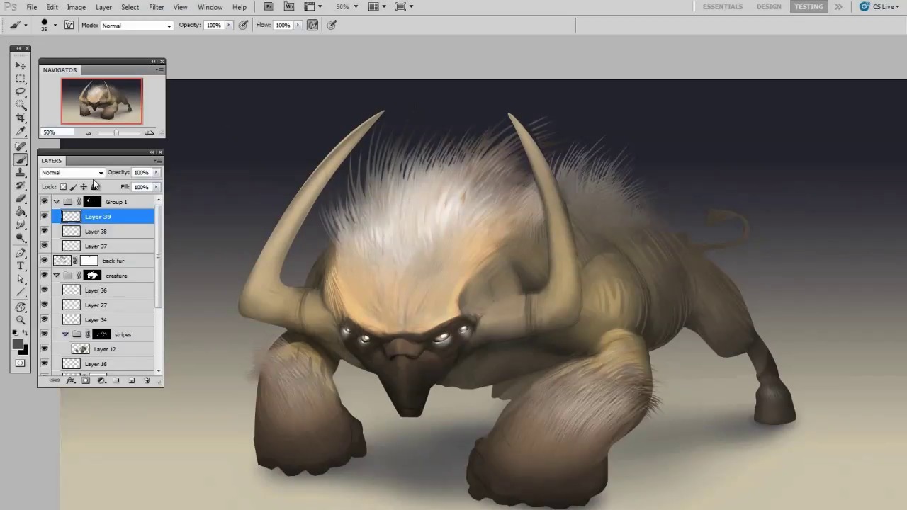Hide the back fur layer
The width and height of the screenshot is (907, 510).
(45, 261)
